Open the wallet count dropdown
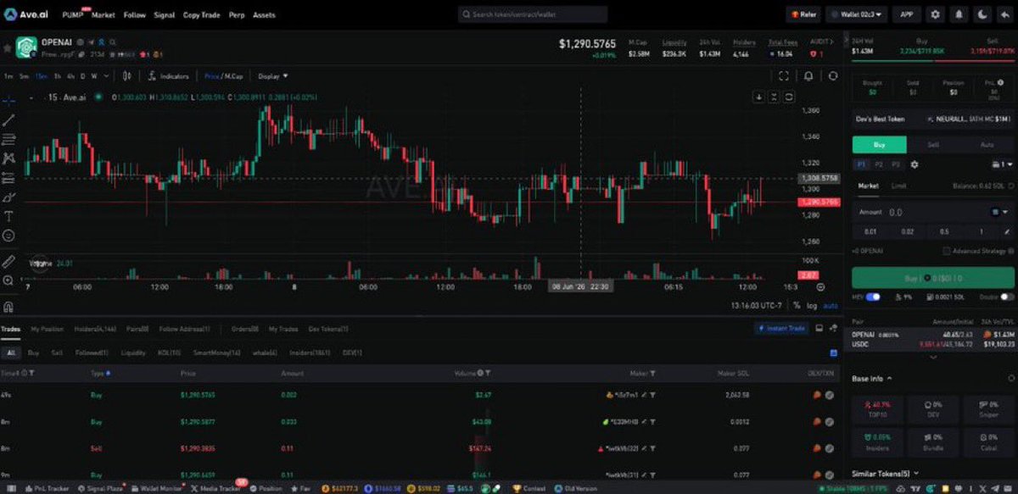Screen dimensions: 1018x494 [1001, 164]
